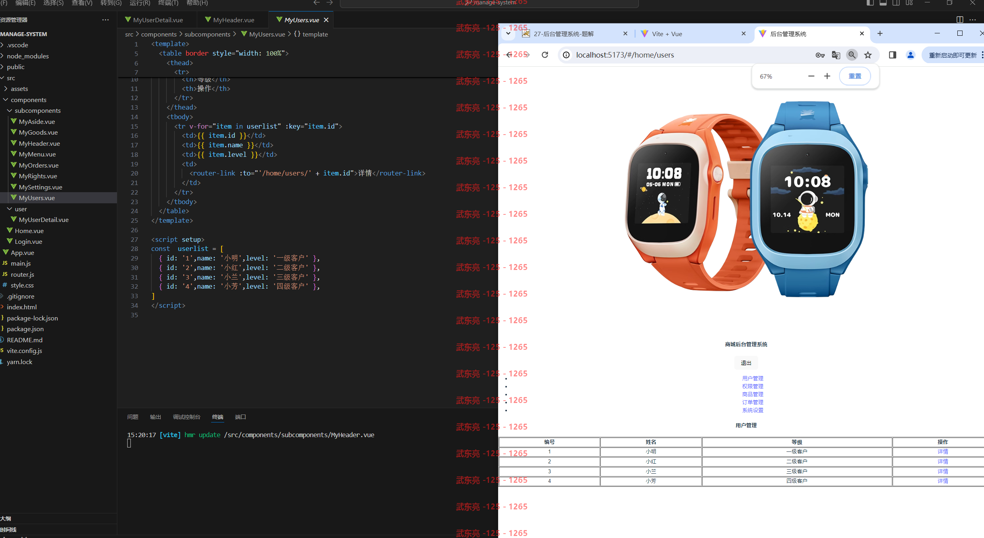Increase zoom with the plus button
The image size is (984, 538).
coord(827,76)
